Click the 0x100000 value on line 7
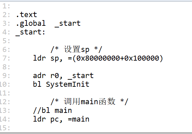 pos(142,58)
